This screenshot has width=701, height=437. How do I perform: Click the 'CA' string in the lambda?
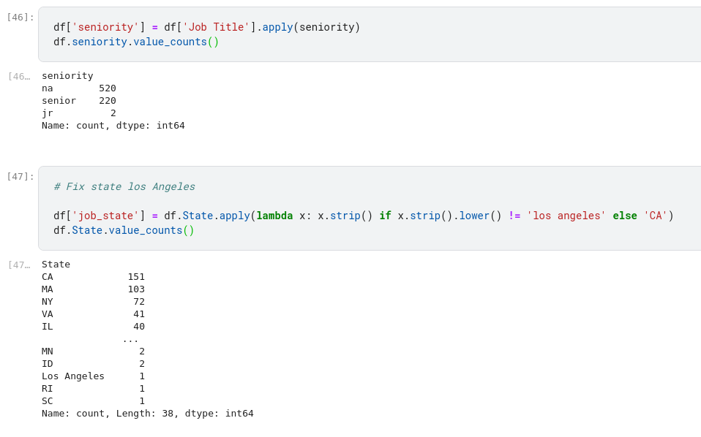(656, 216)
